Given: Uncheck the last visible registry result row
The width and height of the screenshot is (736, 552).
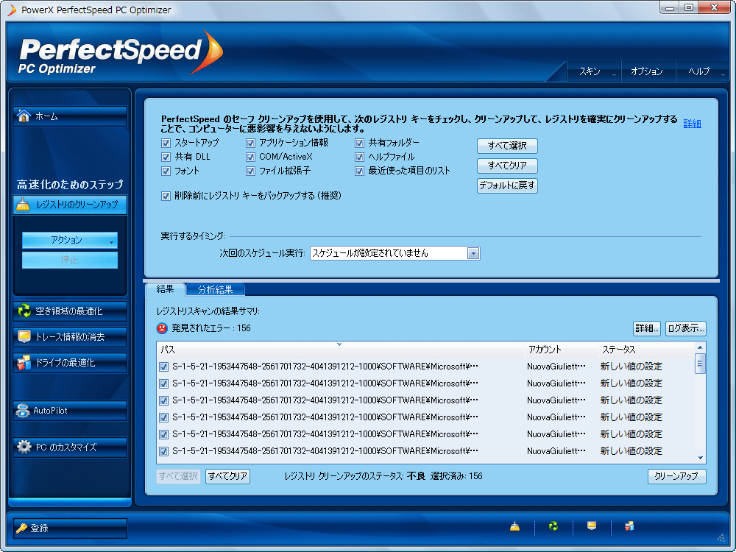Looking at the screenshot, I should point(164,451).
